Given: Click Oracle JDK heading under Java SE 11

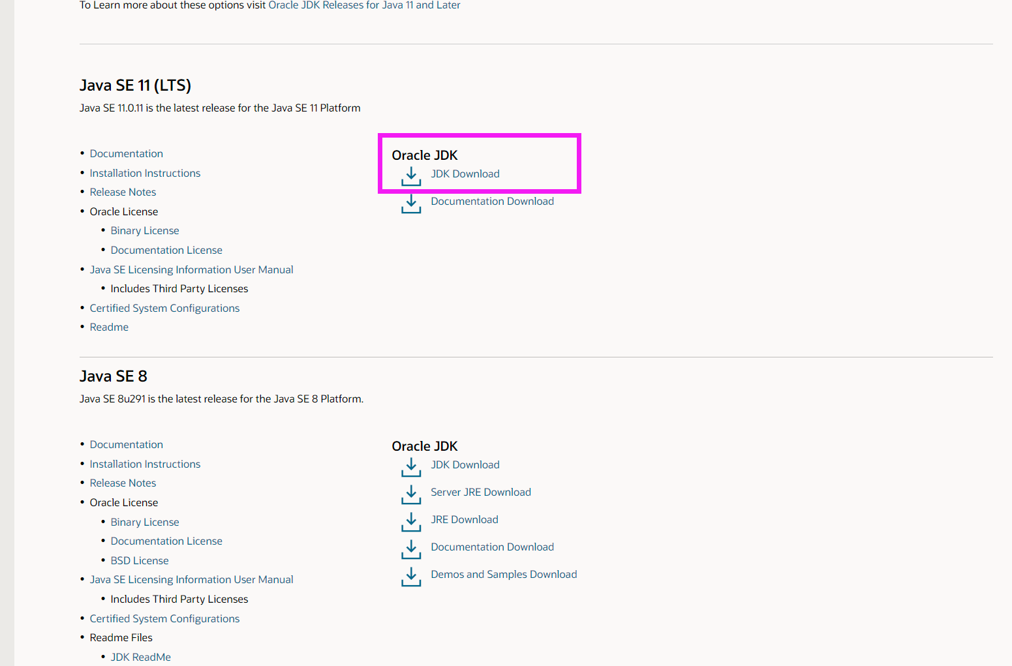Looking at the screenshot, I should tap(425, 155).
